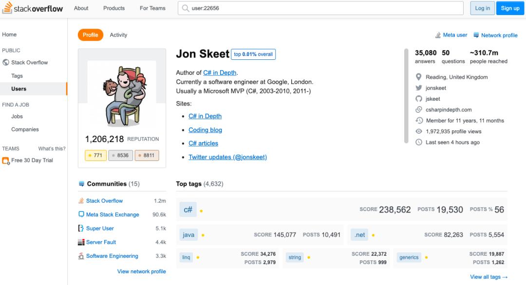The height and width of the screenshot is (285, 526).
Task: Click the Super User community icon
Action: [81, 228]
